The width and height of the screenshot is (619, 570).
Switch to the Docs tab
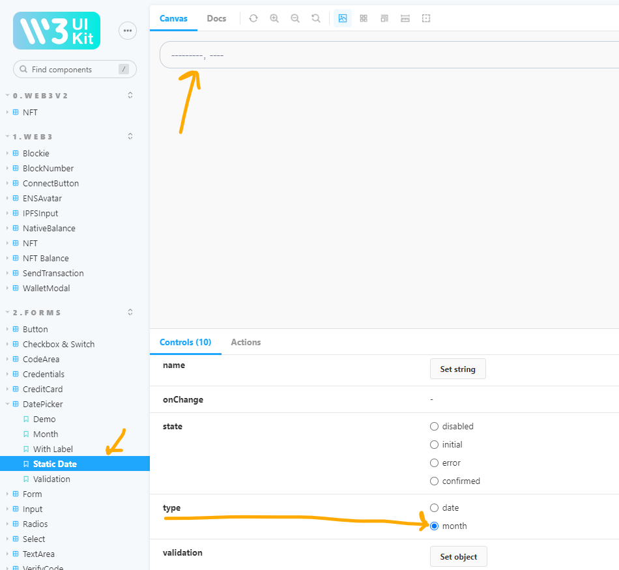click(x=216, y=18)
